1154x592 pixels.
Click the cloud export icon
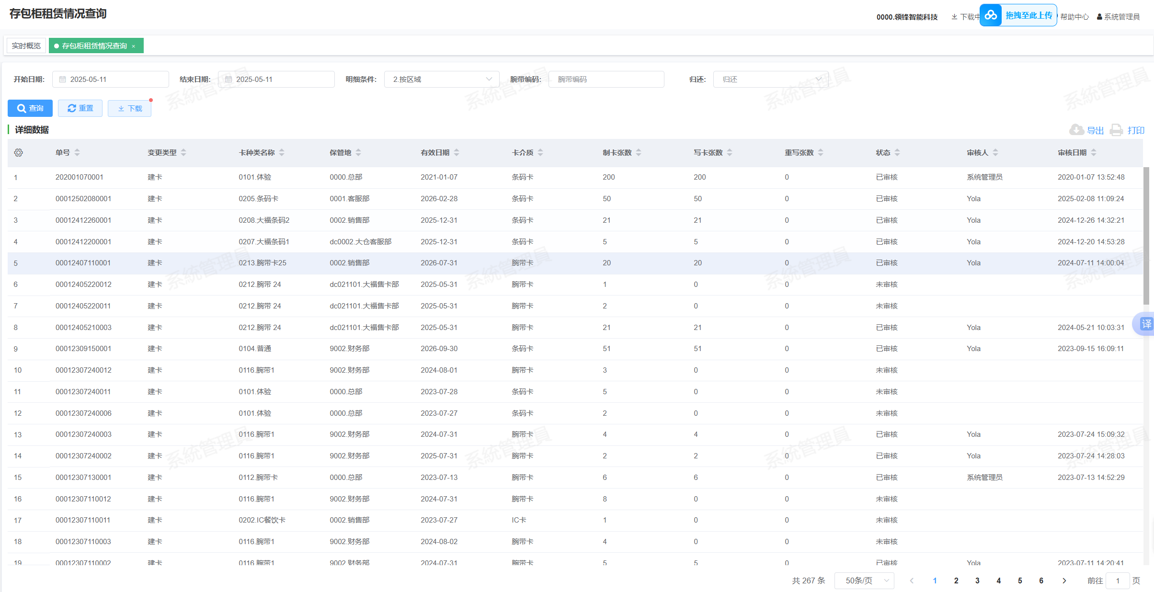pos(1076,130)
